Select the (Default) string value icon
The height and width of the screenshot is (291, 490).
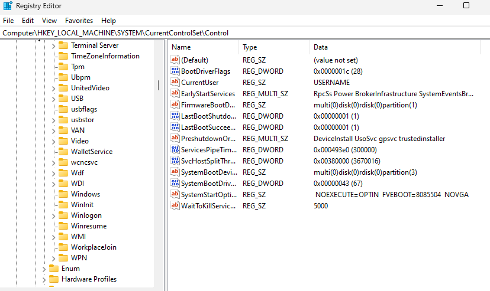[x=175, y=60]
